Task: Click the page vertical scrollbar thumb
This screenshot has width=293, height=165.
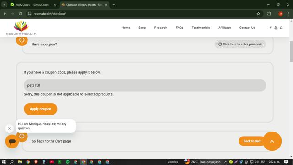Action: [x=291, y=51]
